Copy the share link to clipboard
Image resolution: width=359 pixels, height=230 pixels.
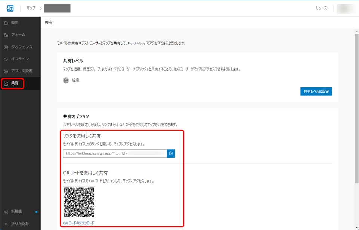click(171, 153)
